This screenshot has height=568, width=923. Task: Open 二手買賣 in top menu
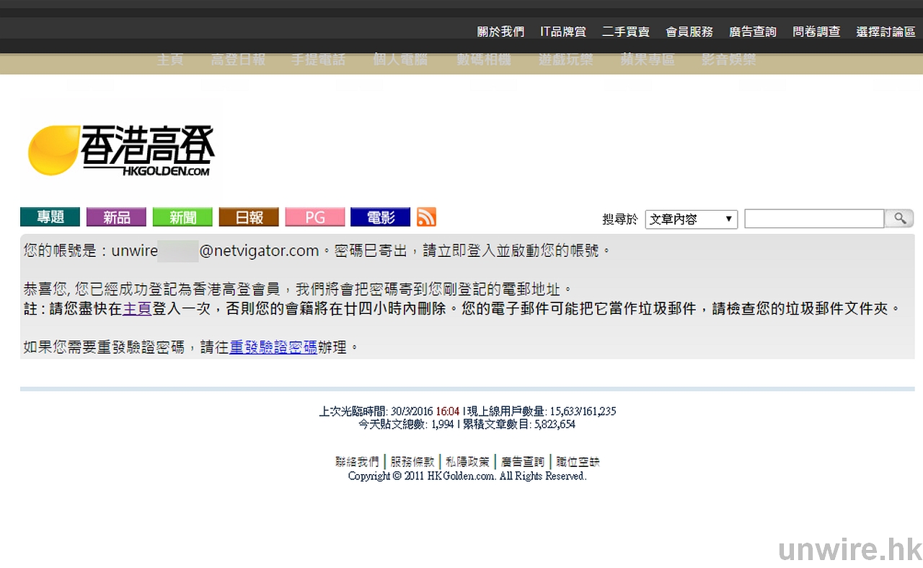pos(626,32)
